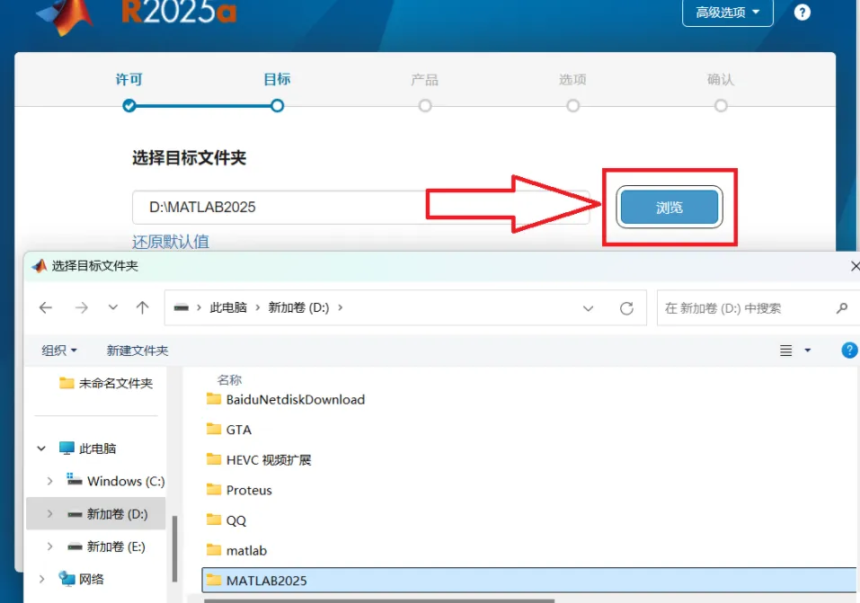Click the file list horizontal scrollbar
860x603 pixels.
(x=378, y=601)
